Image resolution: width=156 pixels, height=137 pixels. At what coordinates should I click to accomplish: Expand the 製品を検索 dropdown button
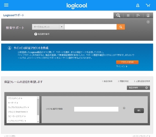(x=138, y=88)
